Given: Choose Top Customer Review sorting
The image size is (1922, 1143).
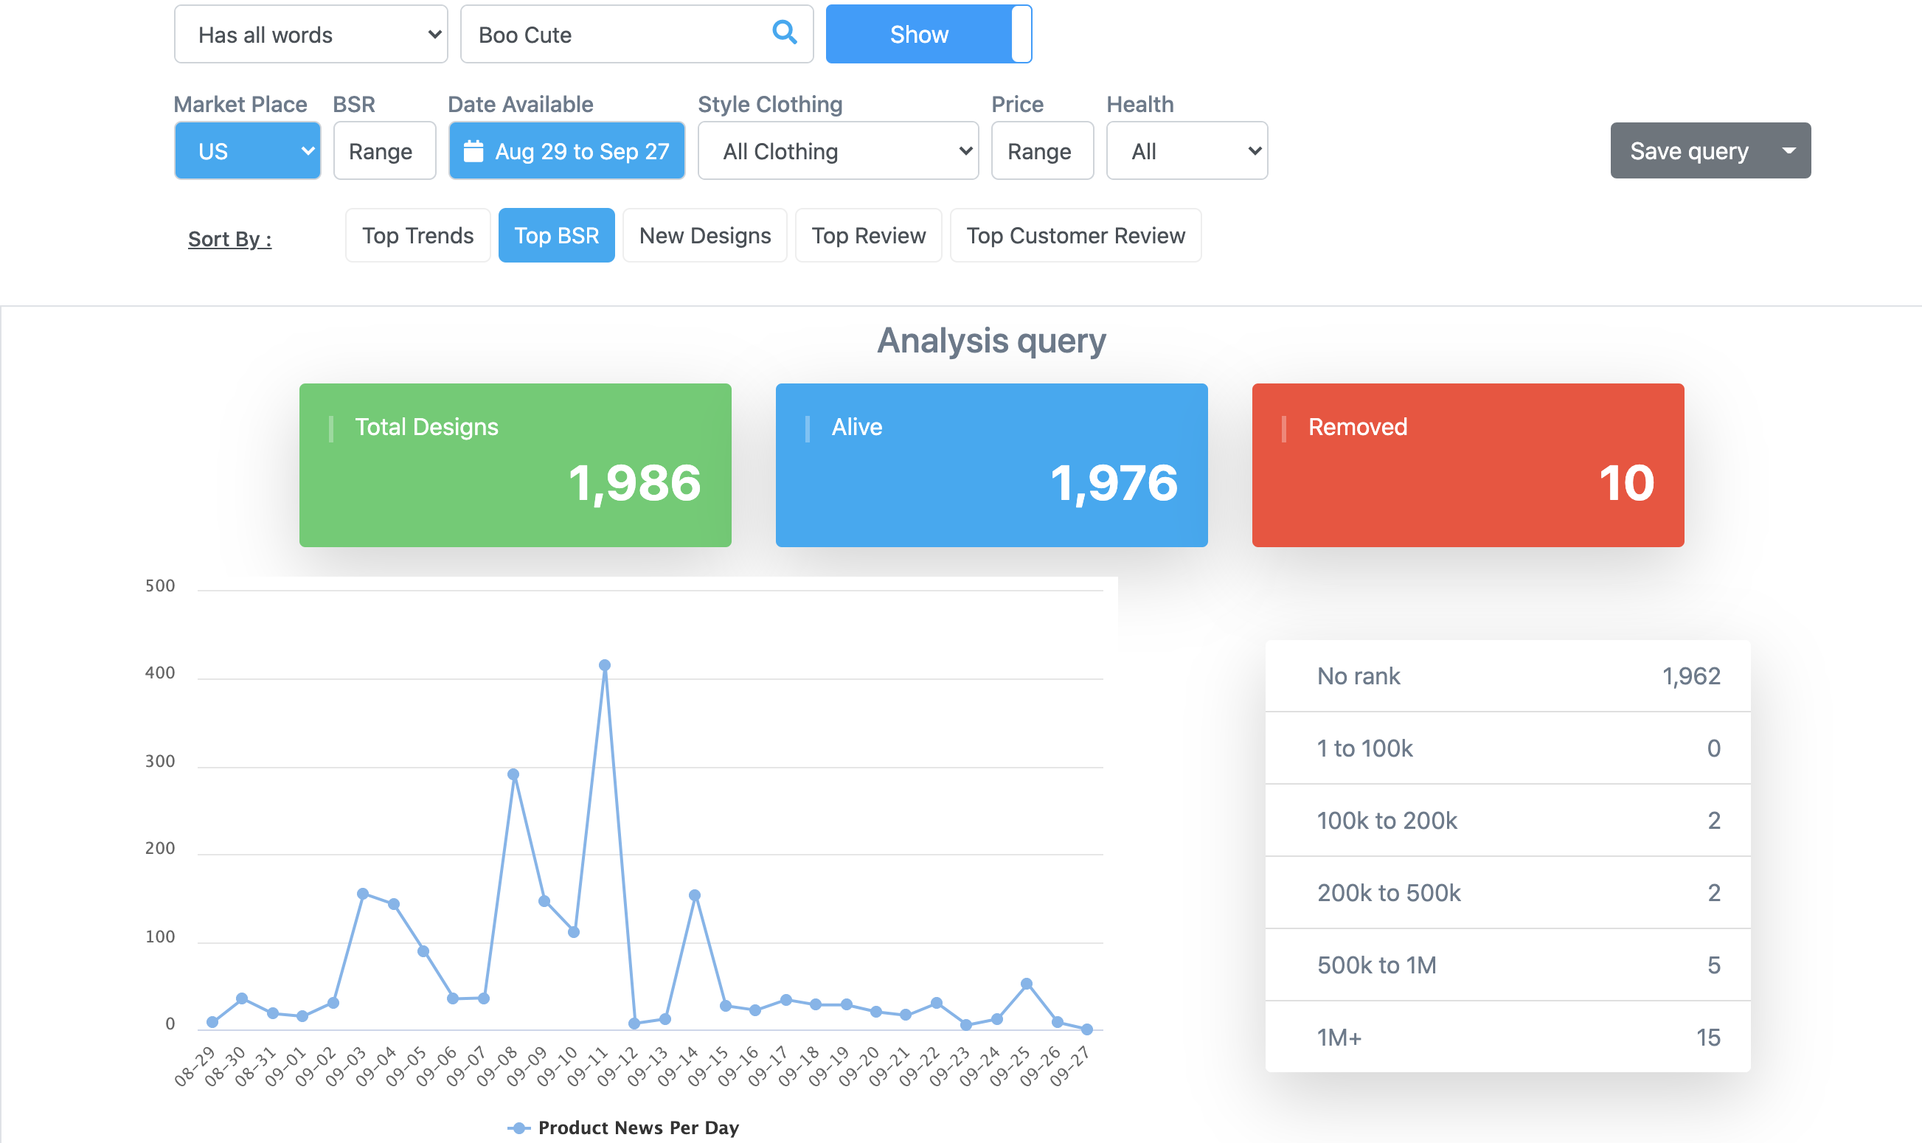Looking at the screenshot, I should [1075, 236].
